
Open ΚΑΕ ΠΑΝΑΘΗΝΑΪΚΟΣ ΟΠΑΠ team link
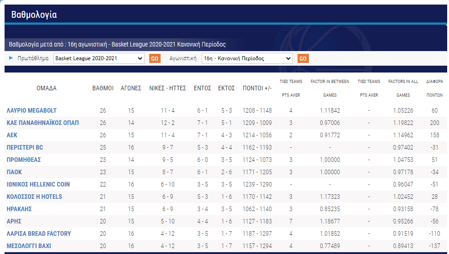(x=43, y=123)
